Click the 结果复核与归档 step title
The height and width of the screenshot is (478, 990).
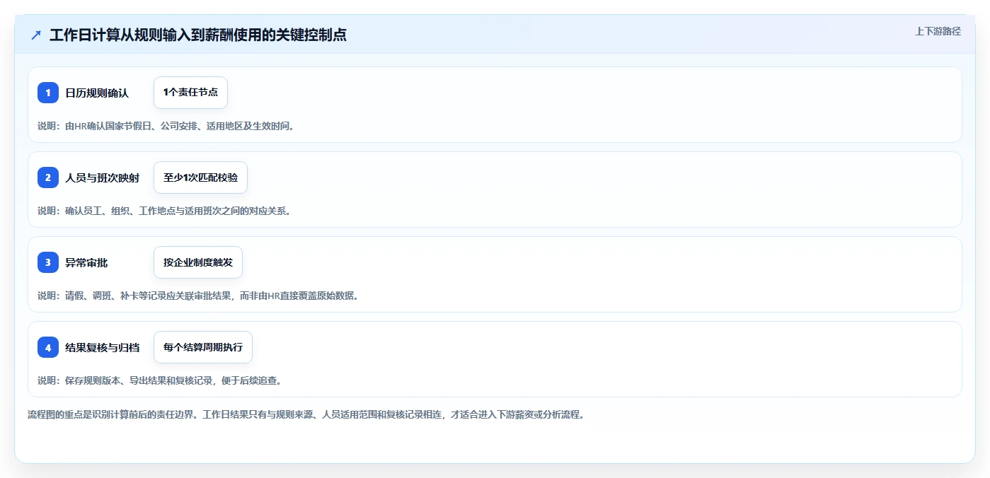pyautogui.click(x=102, y=347)
